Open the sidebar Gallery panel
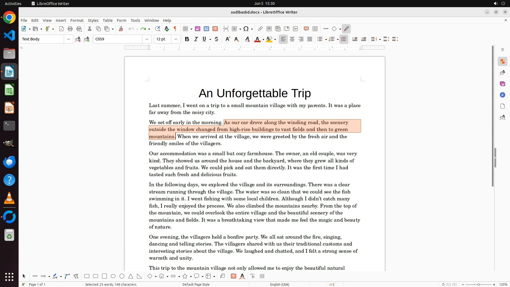This screenshot has width=510, height=287. pos(502,84)
